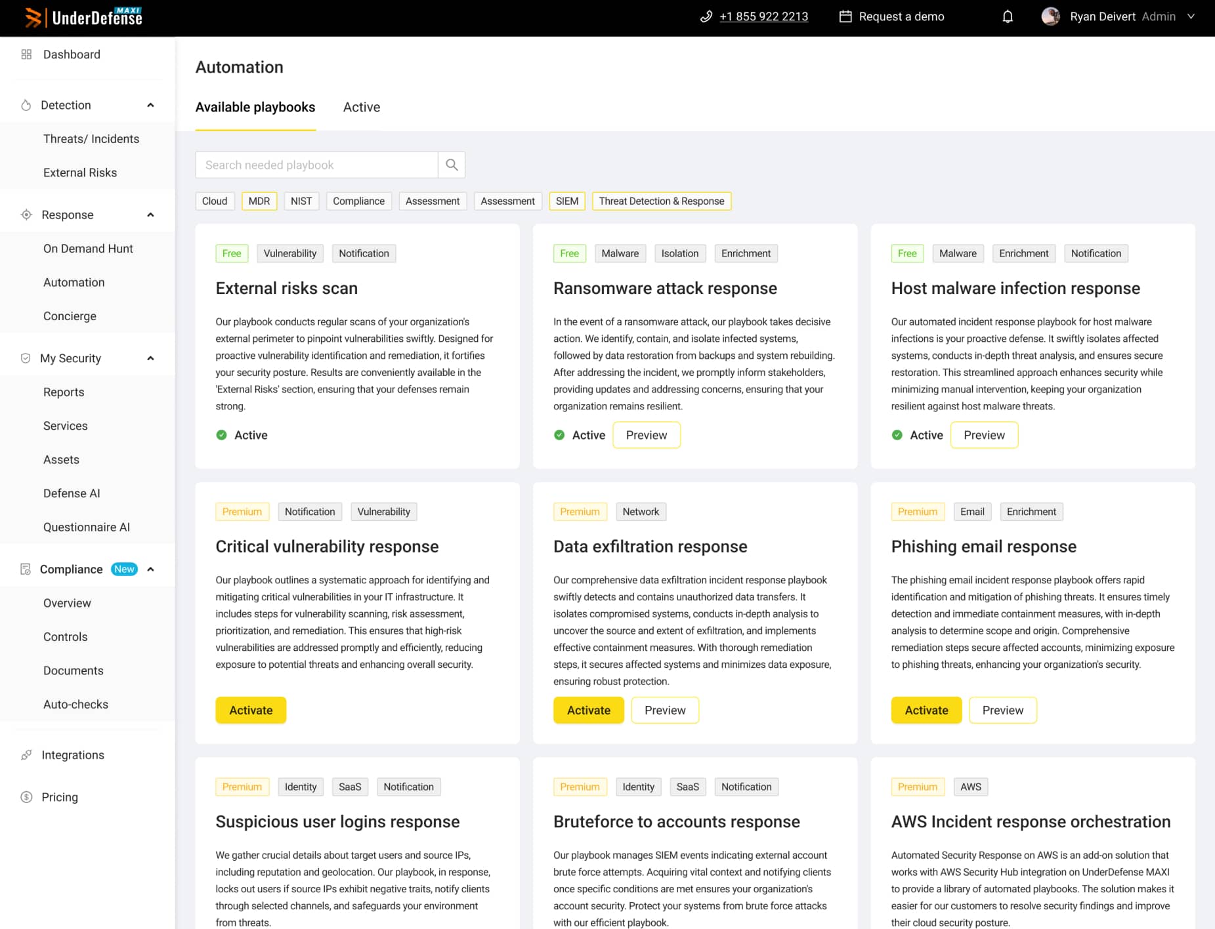Open the user account dropdown arrow
Viewport: 1215px width, 929px height.
point(1191,16)
